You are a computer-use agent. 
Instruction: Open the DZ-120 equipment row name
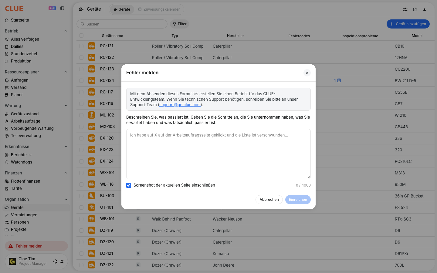(107, 242)
